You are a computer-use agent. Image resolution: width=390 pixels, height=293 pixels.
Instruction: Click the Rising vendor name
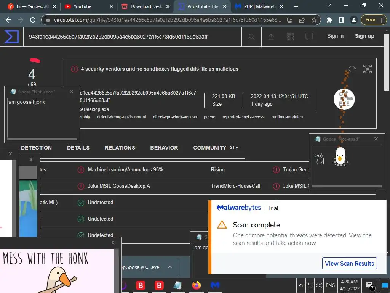pyautogui.click(x=217, y=170)
